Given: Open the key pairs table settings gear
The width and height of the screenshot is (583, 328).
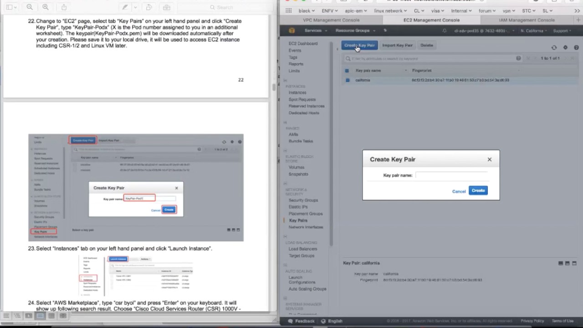Looking at the screenshot, I should click(565, 47).
